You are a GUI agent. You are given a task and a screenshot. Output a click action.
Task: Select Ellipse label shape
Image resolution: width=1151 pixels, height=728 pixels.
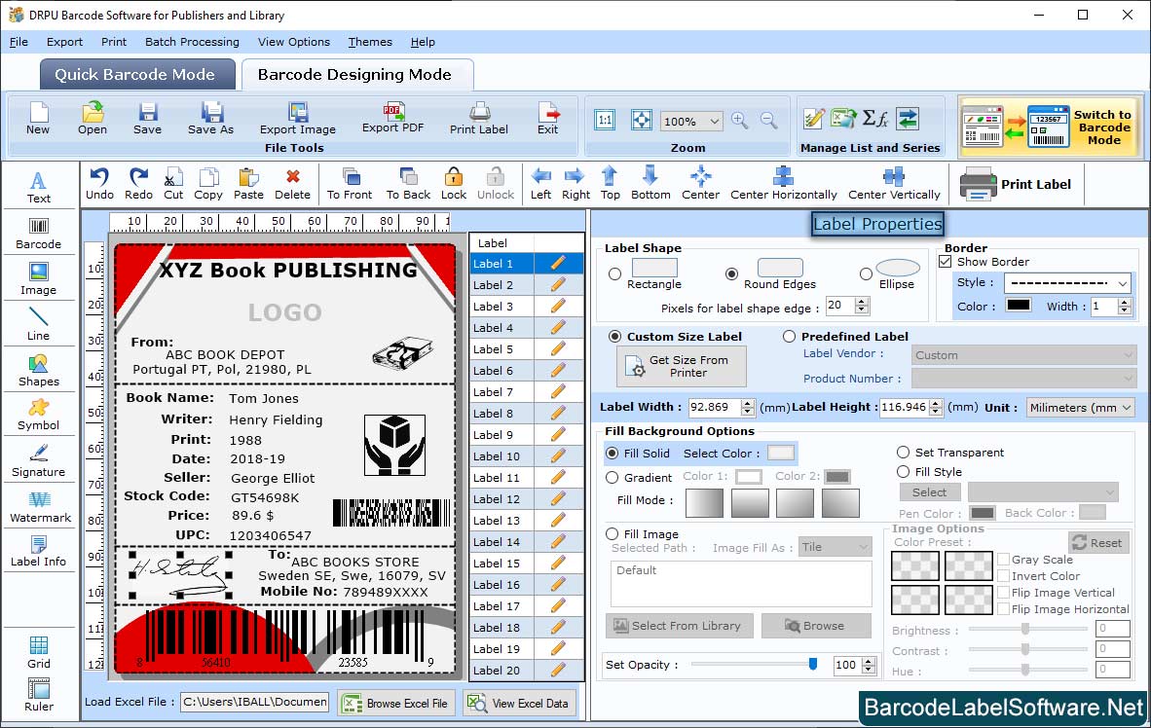coord(867,273)
